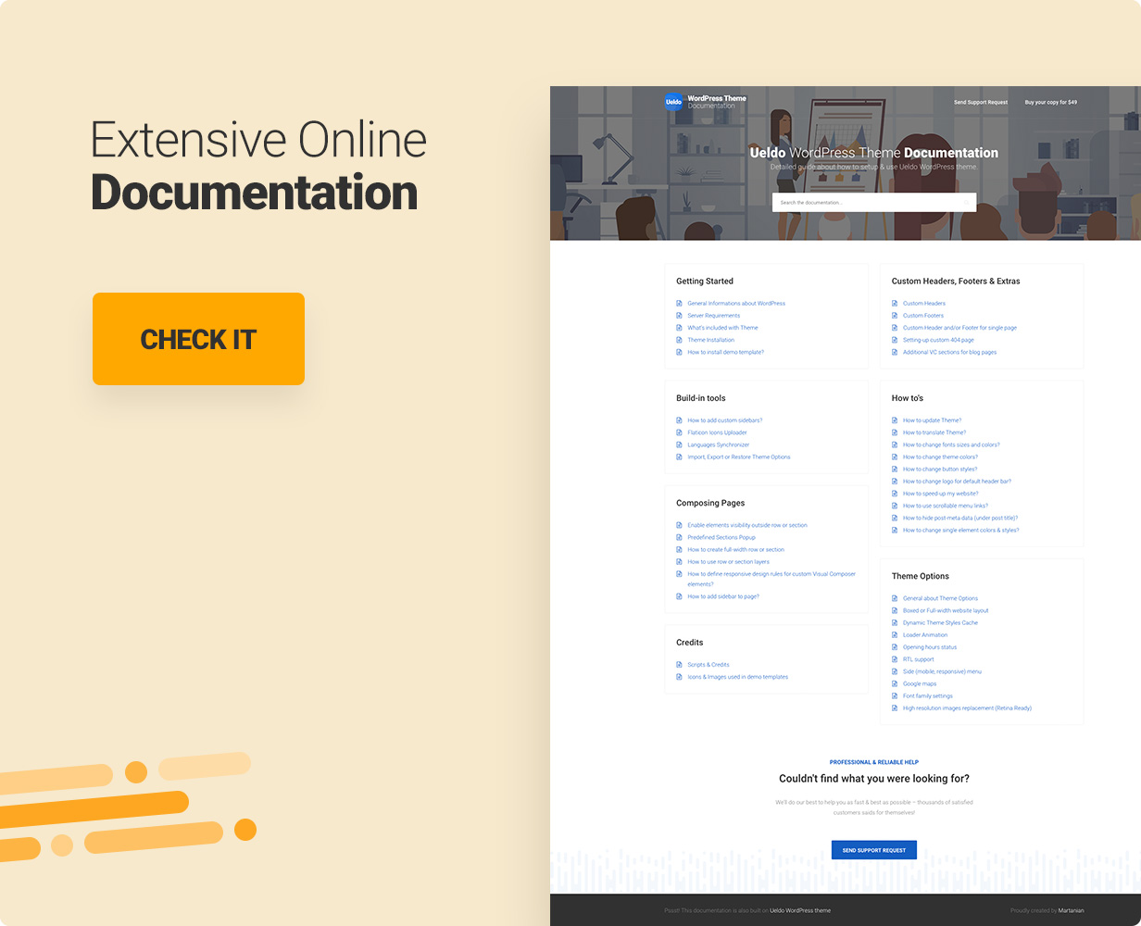Click document icon beside General about Theme Options
The width and height of the screenshot is (1141, 926).
tap(895, 598)
